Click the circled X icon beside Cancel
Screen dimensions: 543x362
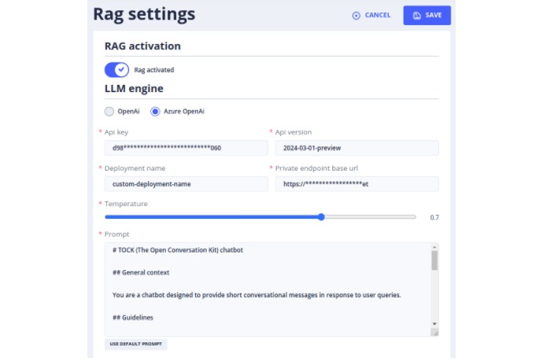356,16
